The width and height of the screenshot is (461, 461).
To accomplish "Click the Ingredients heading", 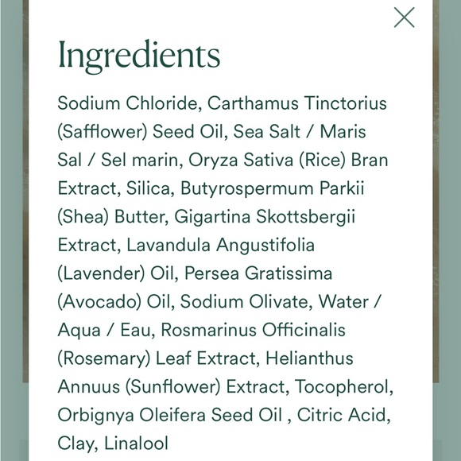I will click(x=139, y=56).
